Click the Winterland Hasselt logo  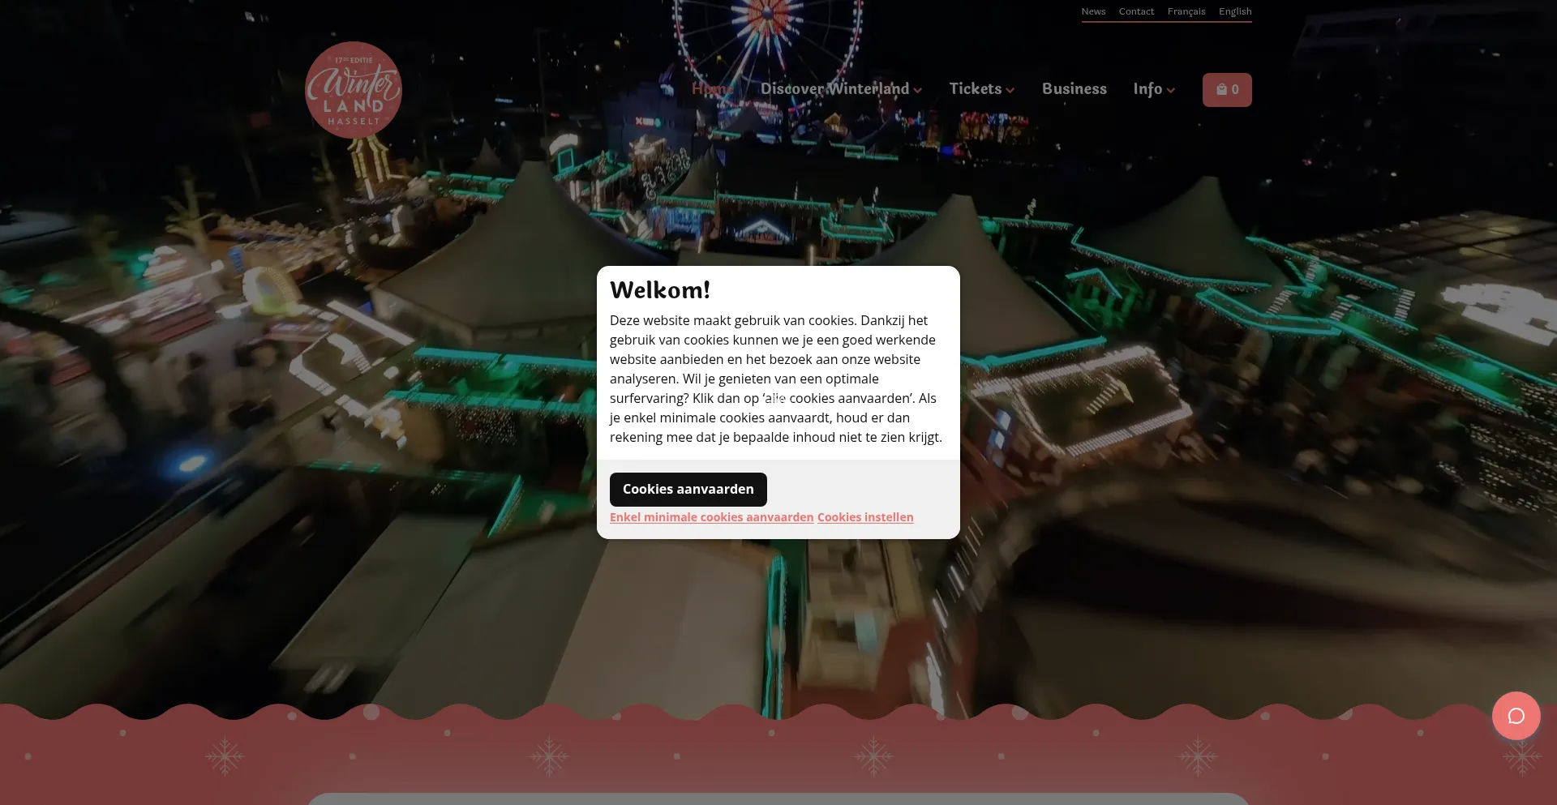(354, 90)
